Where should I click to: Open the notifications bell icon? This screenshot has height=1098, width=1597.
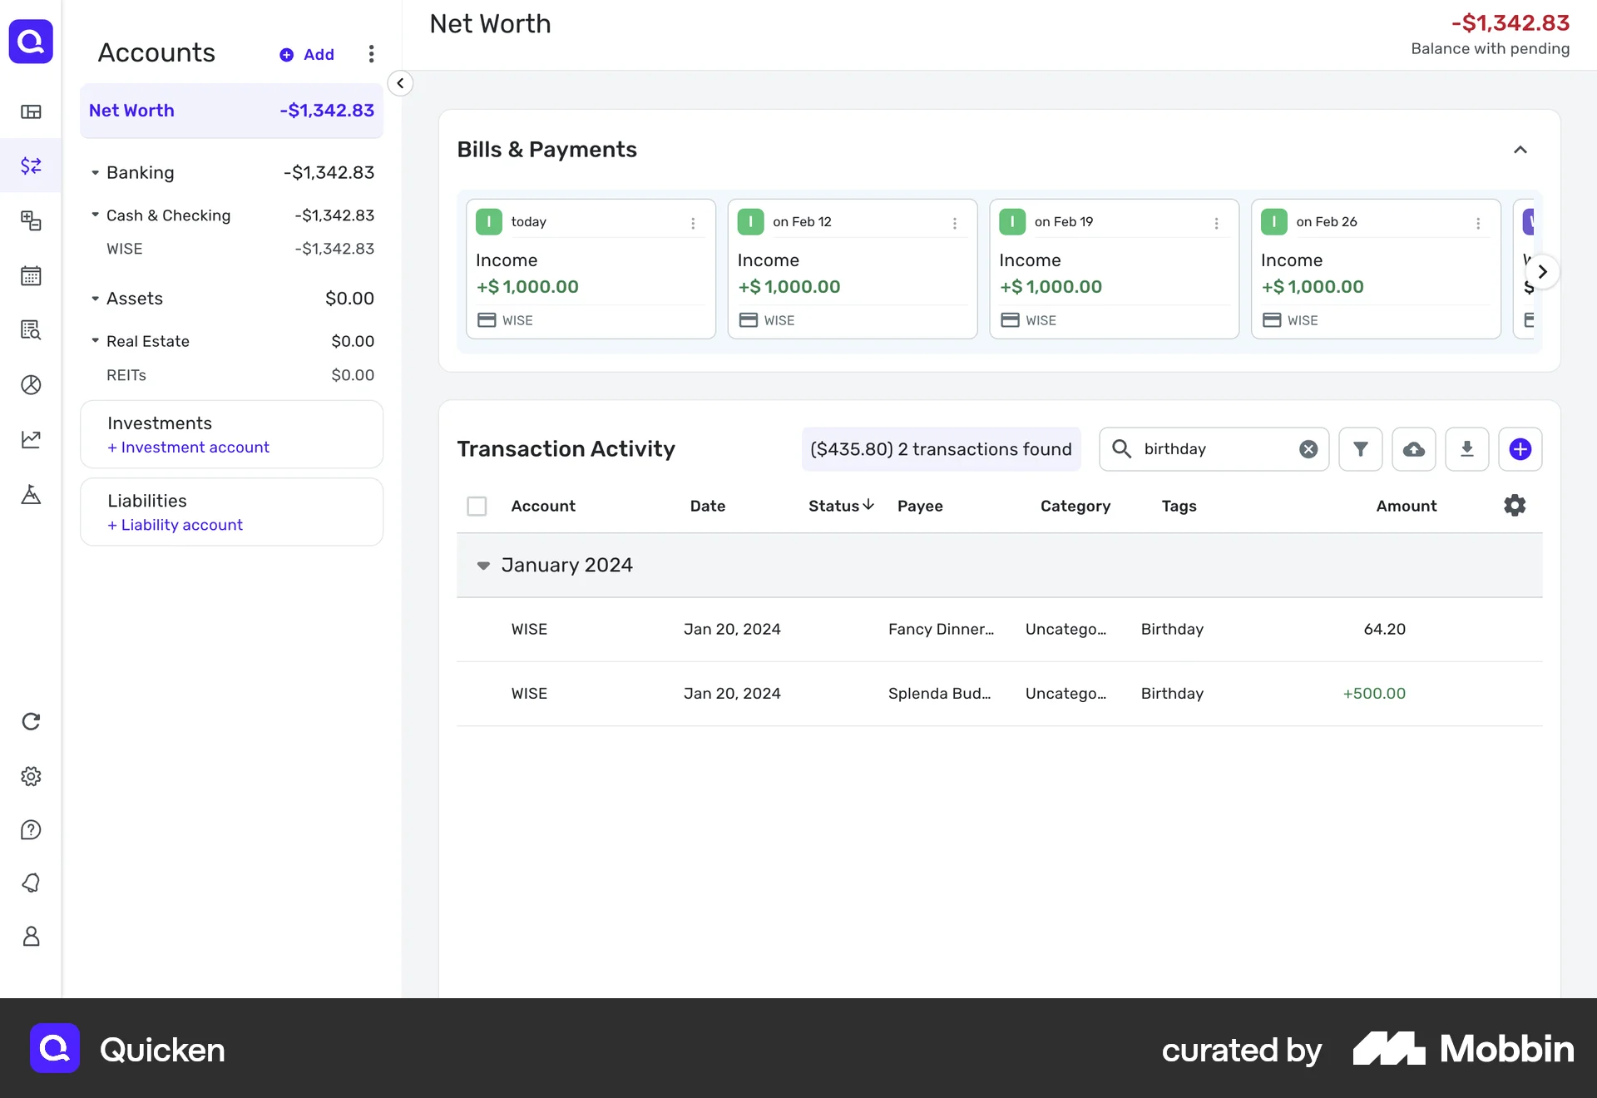[x=31, y=883]
